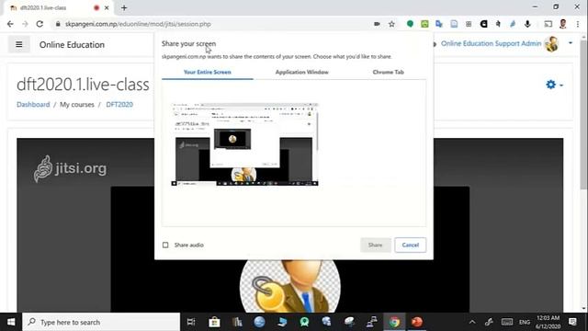Open the taskbar clock and date
Image resolution: width=588 pixels, height=331 pixels.
(548, 322)
